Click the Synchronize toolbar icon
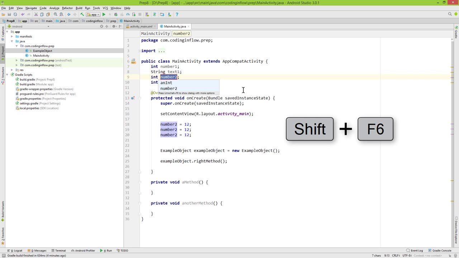 (15, 14)
